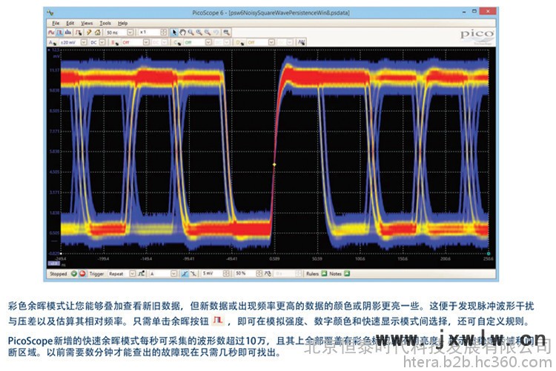Zoom to full view magnifier icon
Viewport: 556px width, 371px height.
click(227, 33)
